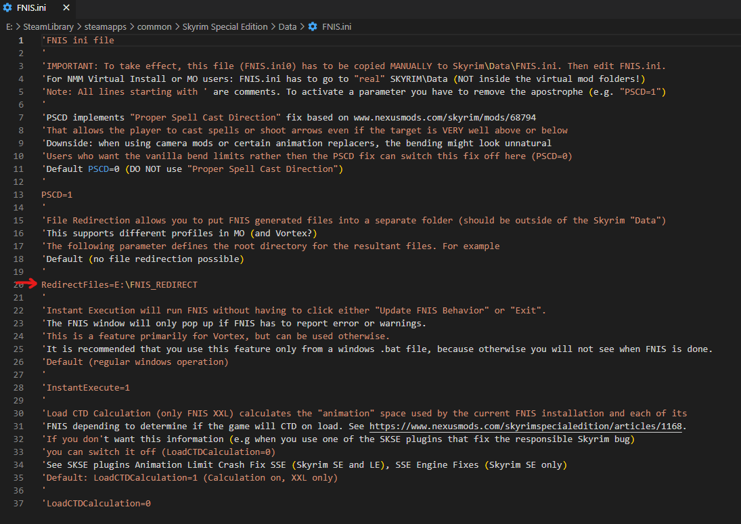Click 'If you don't want this' line
741x524 pixels.
coord(338,439)
